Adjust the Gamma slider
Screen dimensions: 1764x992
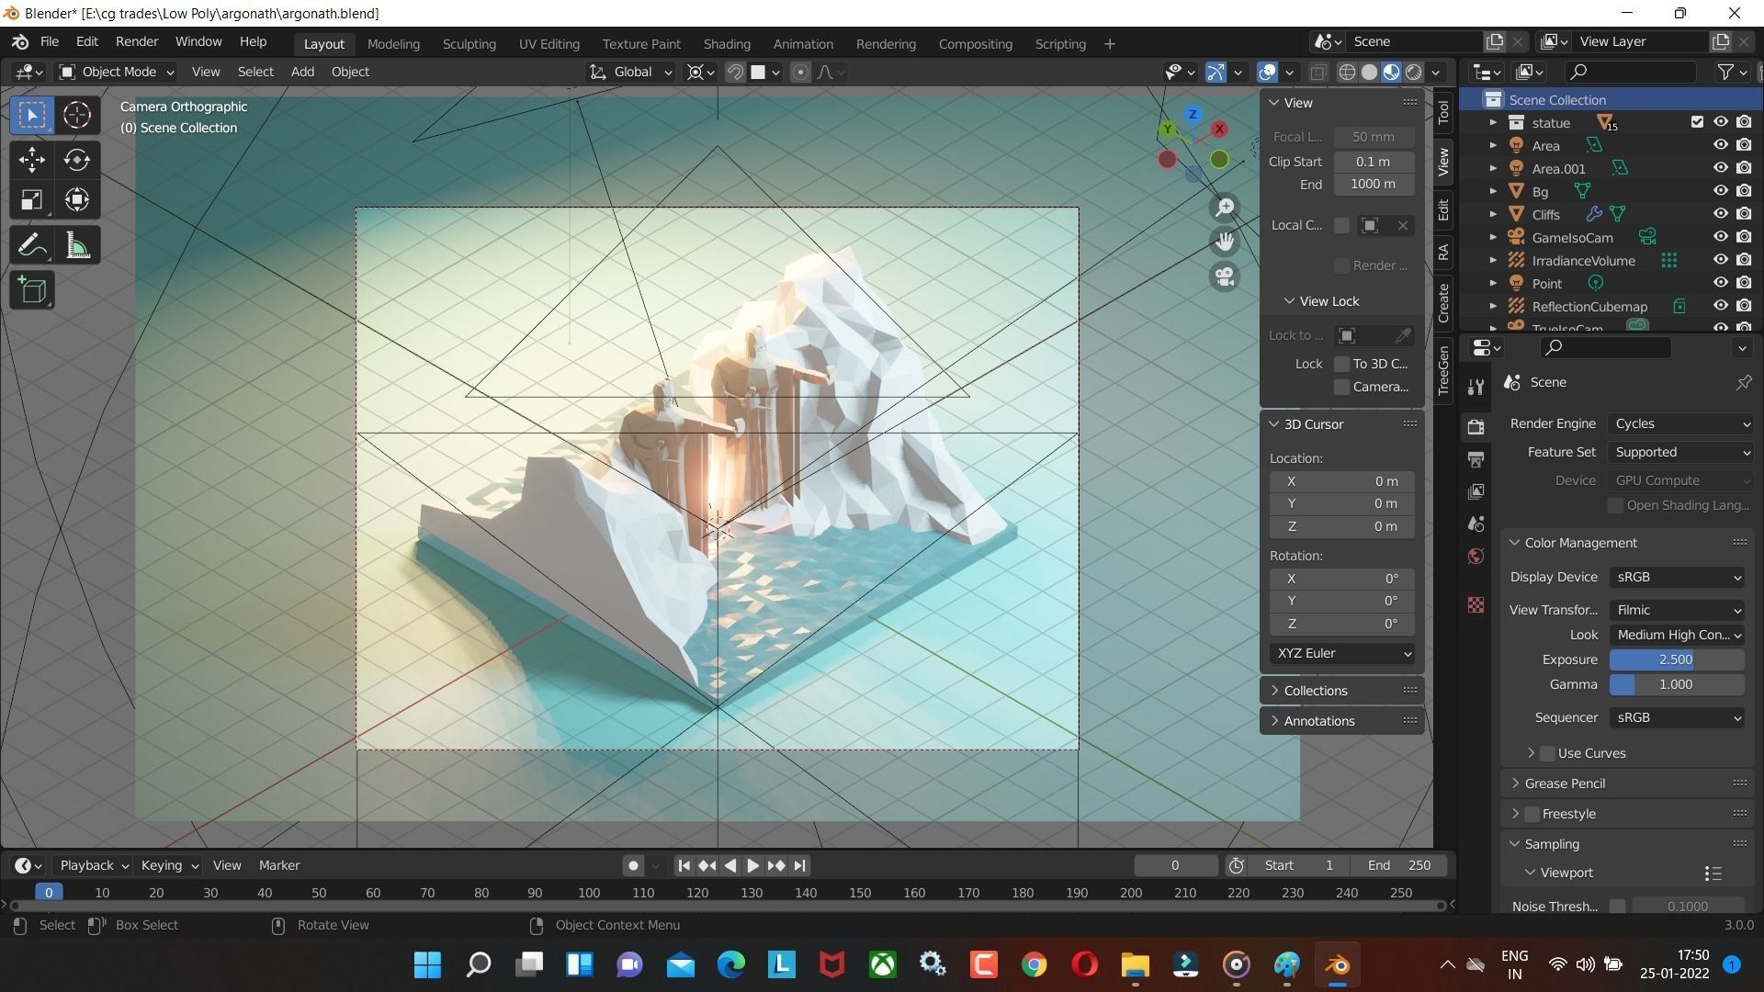(x=1677, y=684)
